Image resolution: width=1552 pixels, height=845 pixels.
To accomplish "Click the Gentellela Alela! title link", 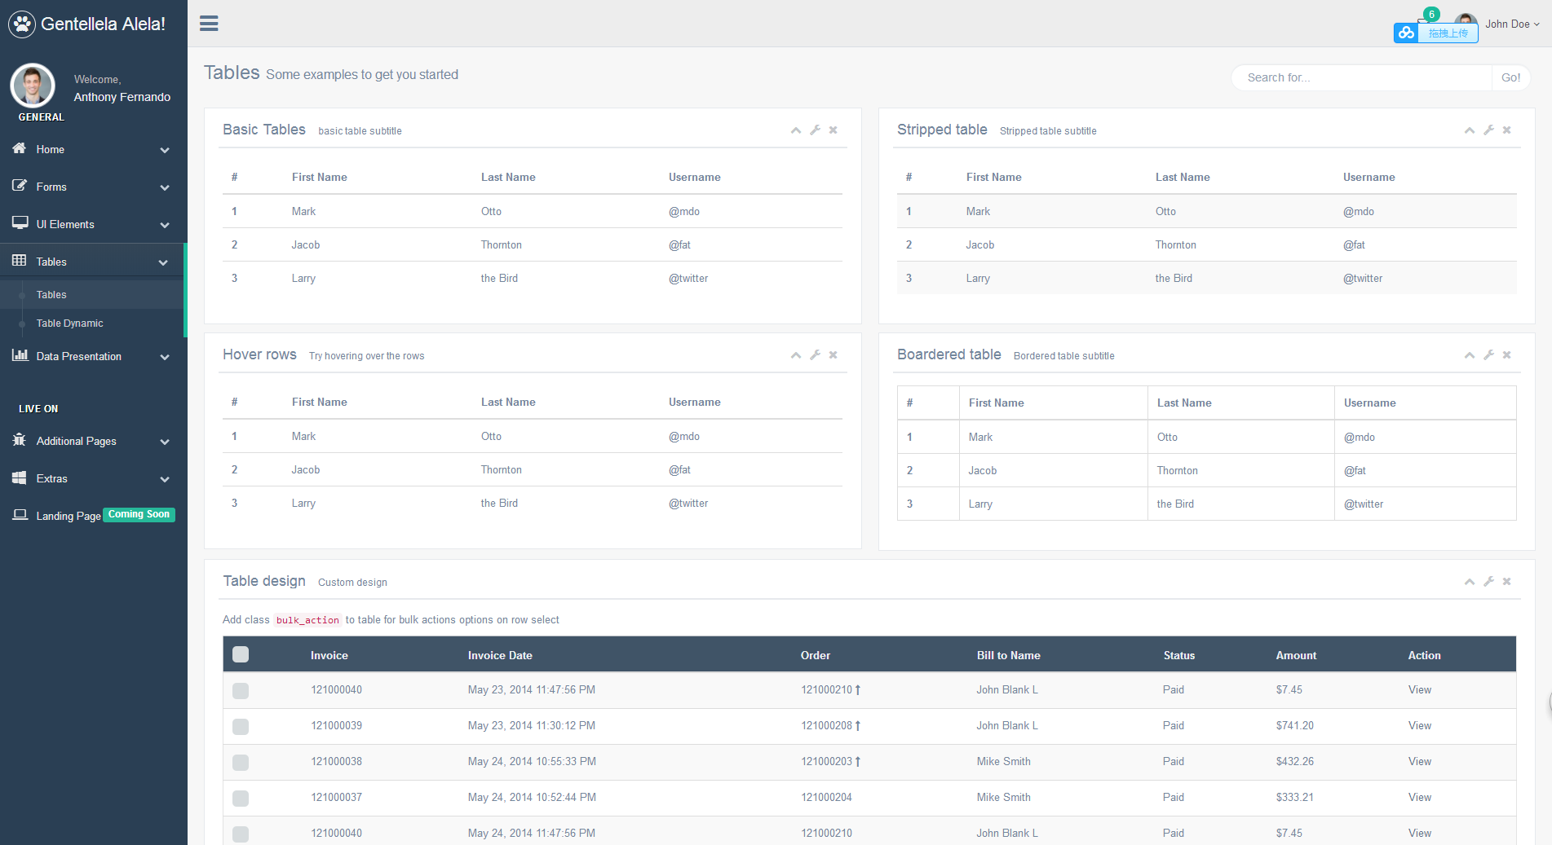I will coord(103,24).
